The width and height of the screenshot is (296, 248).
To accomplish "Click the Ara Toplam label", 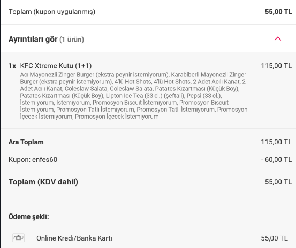I will pos(26,142).
